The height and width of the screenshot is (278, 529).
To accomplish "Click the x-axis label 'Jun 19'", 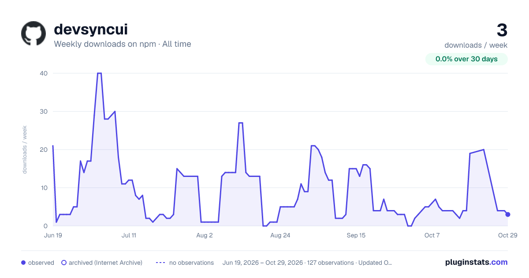I will coord(53,235).
